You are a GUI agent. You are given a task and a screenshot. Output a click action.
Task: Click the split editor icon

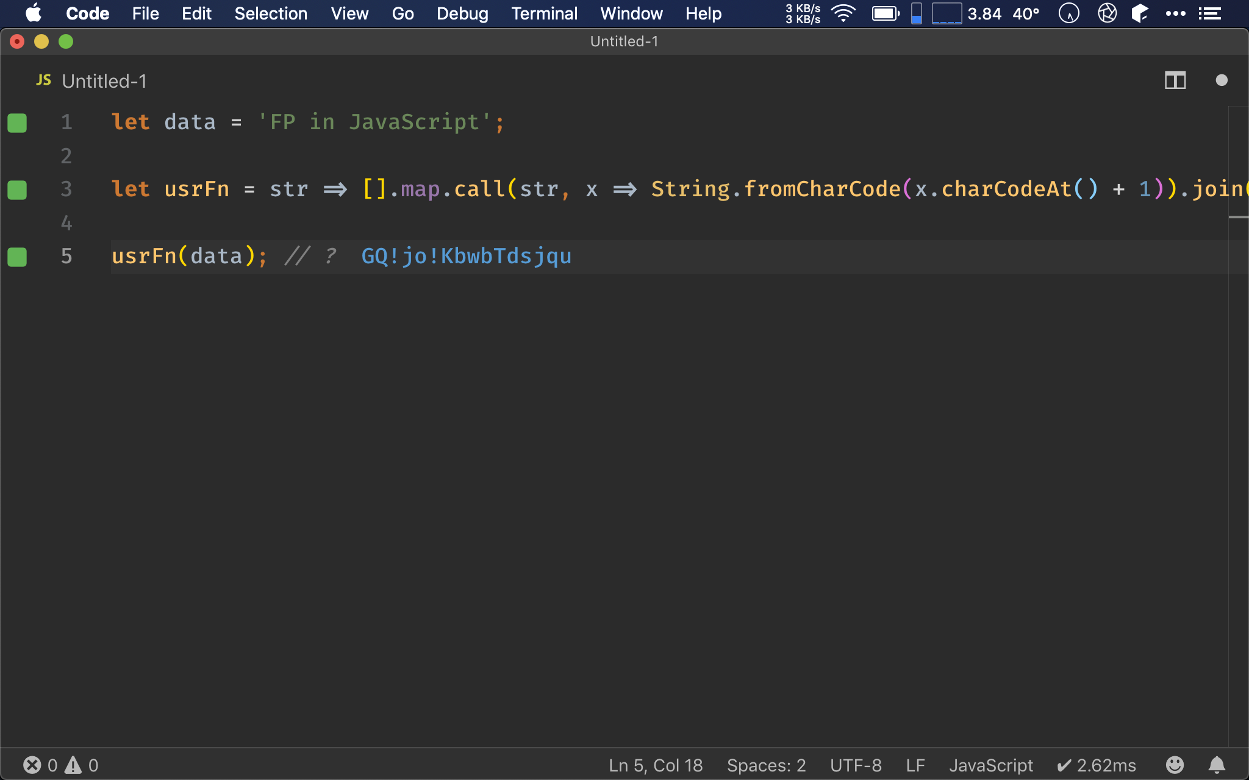coord(1175,80)
